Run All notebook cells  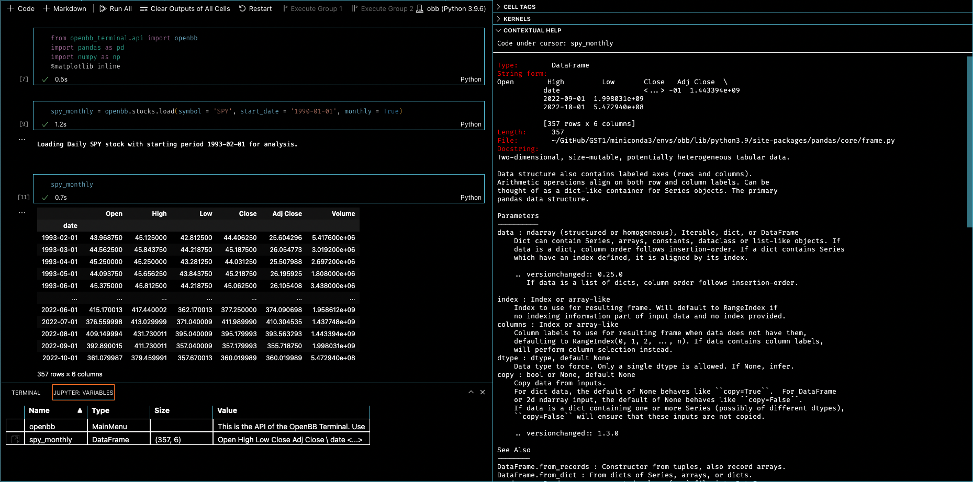point(116,8)
